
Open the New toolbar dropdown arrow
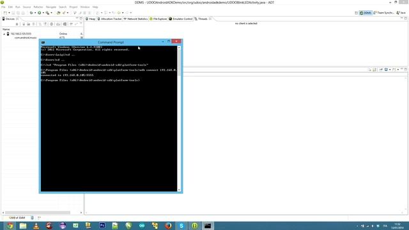(x=10, y=13)
